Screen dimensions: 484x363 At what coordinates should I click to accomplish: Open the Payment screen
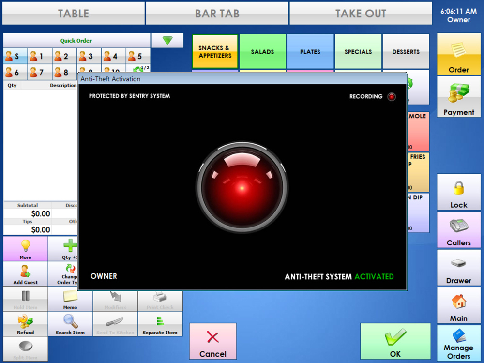459,97
